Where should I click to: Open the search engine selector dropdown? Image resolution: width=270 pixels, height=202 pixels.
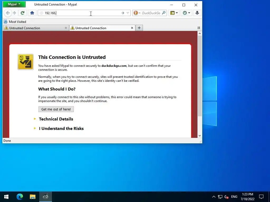point(137,13)
